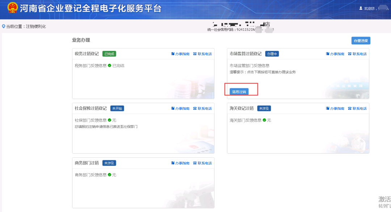Open 办事指南 for 市场监管注销登记

(x=335, y=54)
